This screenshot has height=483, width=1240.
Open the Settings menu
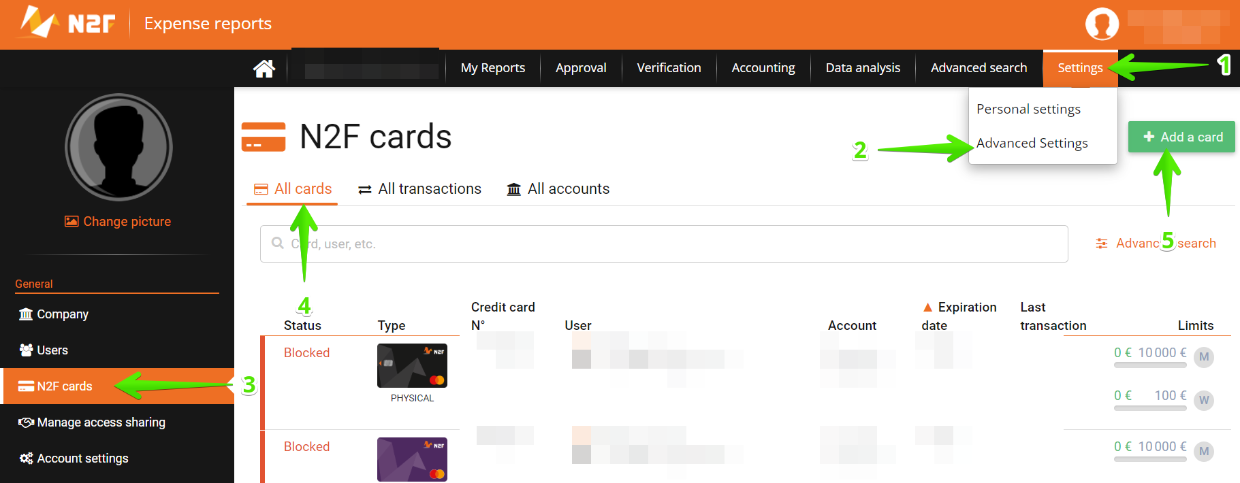click(1080, 68)
